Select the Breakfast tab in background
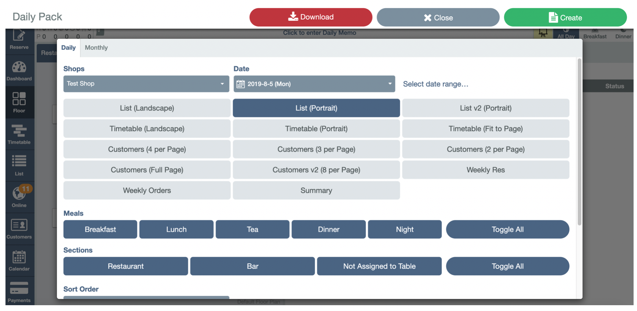Viewport: 637px width, 311px height. [x=595, y=34]
